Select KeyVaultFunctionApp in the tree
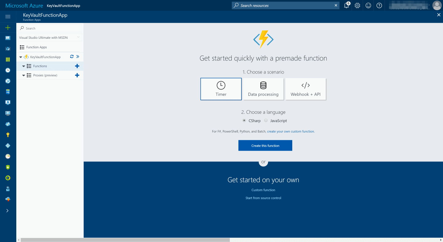Image resolution: width=443 pixels, height=242 pixels. (45, 57)
